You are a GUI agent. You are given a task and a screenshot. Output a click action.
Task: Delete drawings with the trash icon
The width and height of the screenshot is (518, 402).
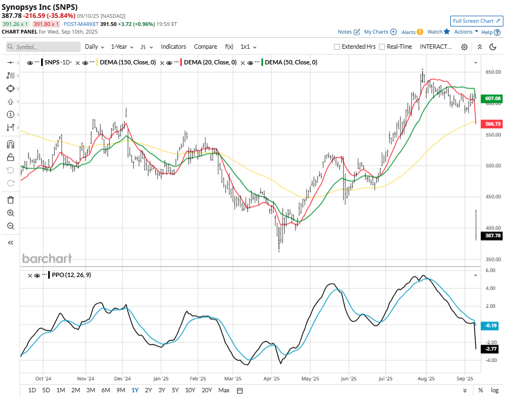(x=11, y=200)
